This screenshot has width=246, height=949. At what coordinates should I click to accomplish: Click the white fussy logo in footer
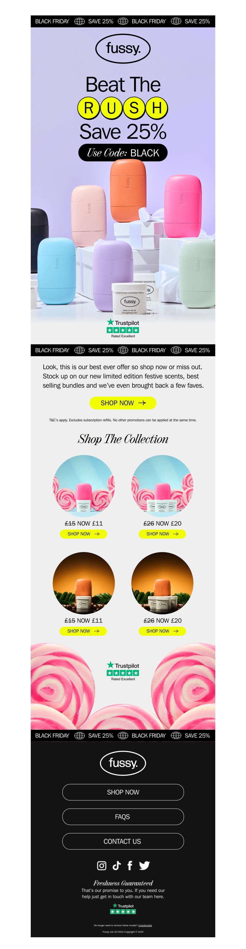click(123, 763)
